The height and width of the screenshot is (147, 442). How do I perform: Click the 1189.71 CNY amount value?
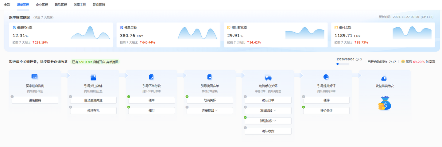[347, 36]
